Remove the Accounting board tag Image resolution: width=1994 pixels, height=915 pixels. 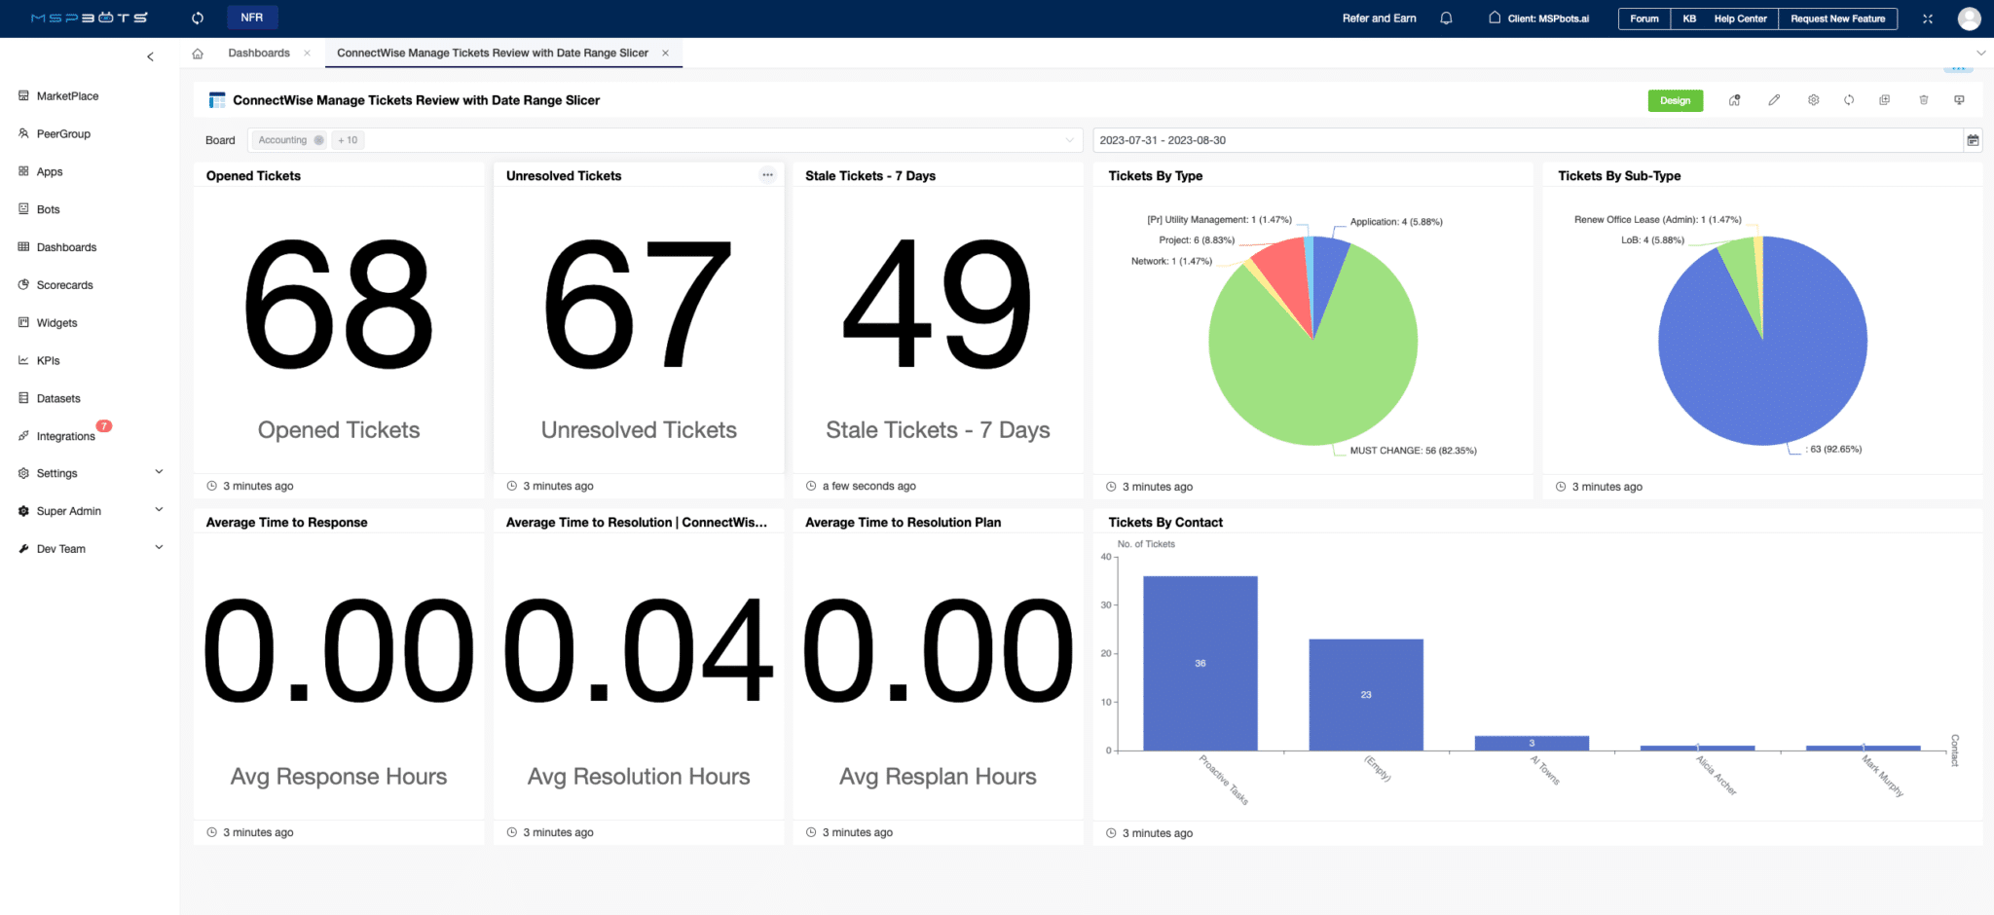(318, 140)
